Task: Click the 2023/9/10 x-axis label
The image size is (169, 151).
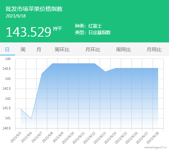Action: (68, 138)
